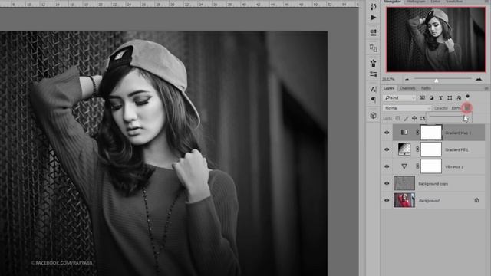Click the lock position move icon
The width and height of the screenshot is (491, 276).
[x=414, y=118]
